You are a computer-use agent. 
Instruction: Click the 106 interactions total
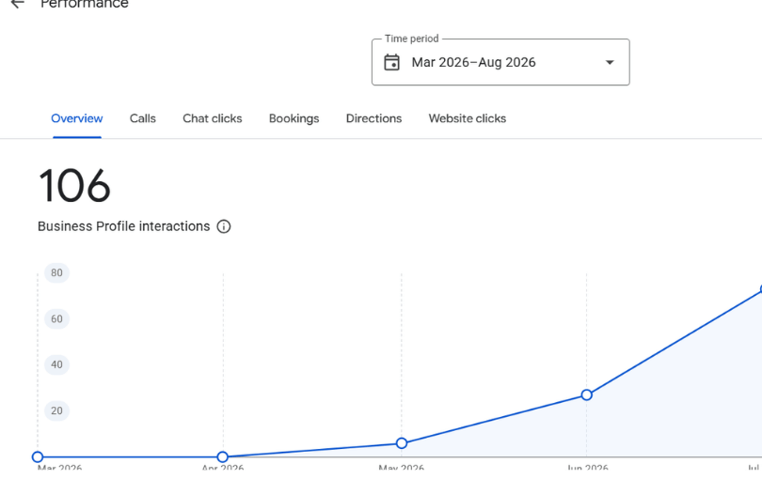(74, 185)
